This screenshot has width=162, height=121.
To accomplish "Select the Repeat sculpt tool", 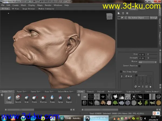I will pyautogui.click(x=69, y=98).
